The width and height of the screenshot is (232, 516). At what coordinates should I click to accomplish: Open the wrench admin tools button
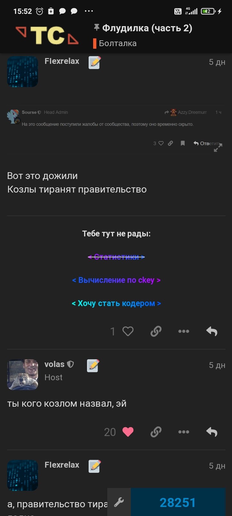coord(119,502)
